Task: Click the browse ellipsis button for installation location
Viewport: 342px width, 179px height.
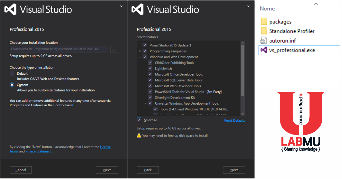Action: [x=114, y=49]
